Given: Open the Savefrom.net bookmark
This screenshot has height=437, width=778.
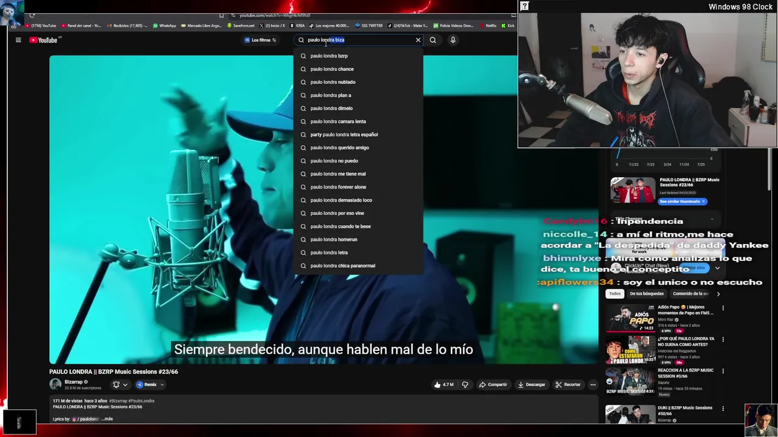Looking at the screenshot, I should (241, 25).
